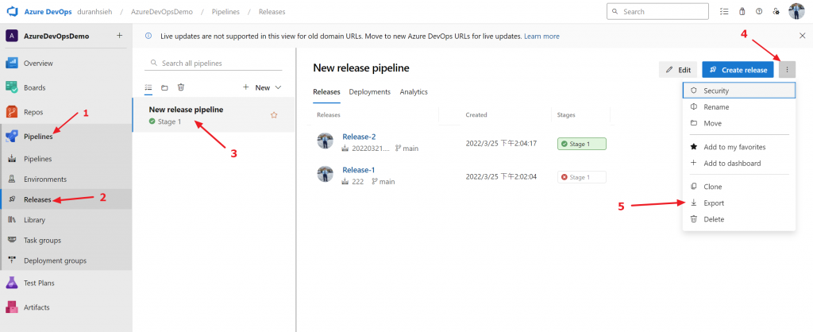Viewport: 813px width, 332px height.
Task: Click the Releases column header in table
Action: click(x=329, y=114)
